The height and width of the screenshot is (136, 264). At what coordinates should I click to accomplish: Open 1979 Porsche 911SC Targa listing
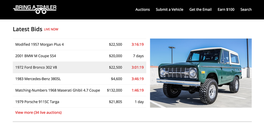(37, 102)
